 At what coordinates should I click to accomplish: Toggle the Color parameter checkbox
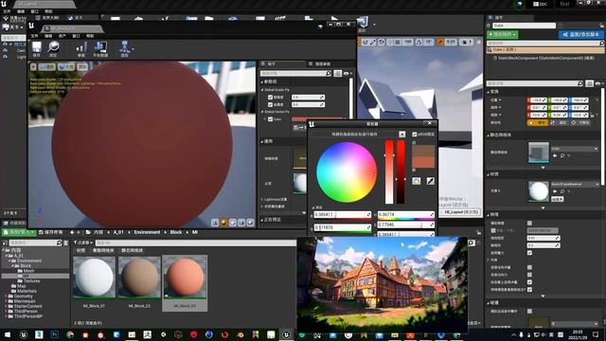click(x=270, y=119)
